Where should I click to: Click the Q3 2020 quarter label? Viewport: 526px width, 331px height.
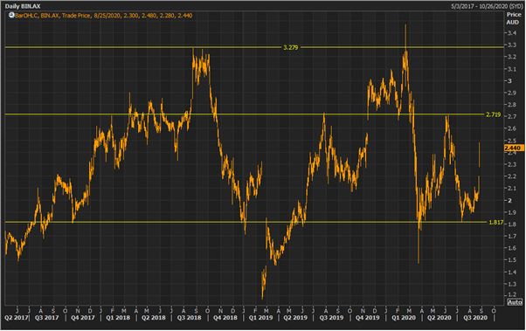(475, 318)
